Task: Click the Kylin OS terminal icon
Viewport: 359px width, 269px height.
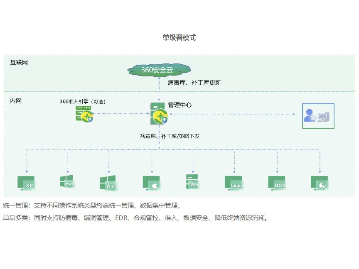Action: coord(320,183)
